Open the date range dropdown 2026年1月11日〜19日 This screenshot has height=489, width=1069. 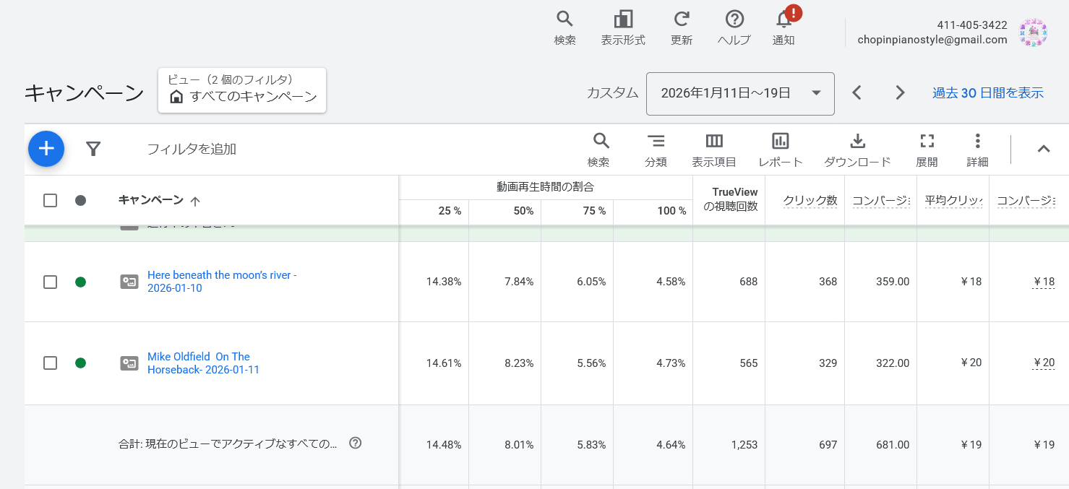(x=740, y=93)
